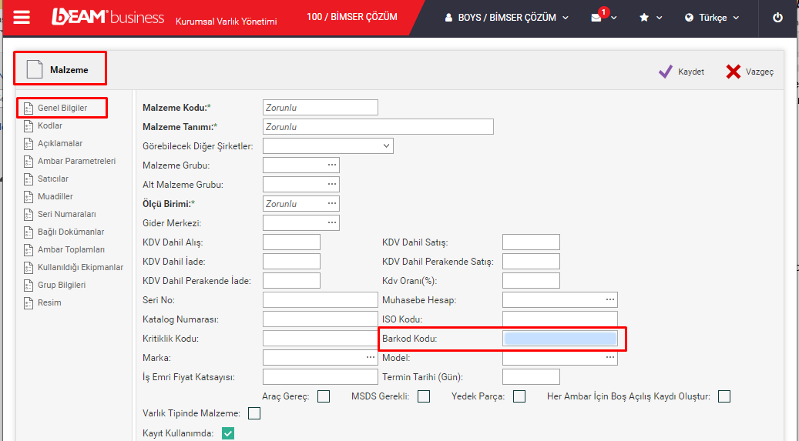Click the Vazgeç red X icon
Image resolution: width=799 pixels, height=441 pixels.
(733, 72)
